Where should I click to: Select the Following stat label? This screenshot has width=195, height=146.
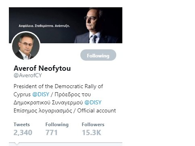[57, 125]
